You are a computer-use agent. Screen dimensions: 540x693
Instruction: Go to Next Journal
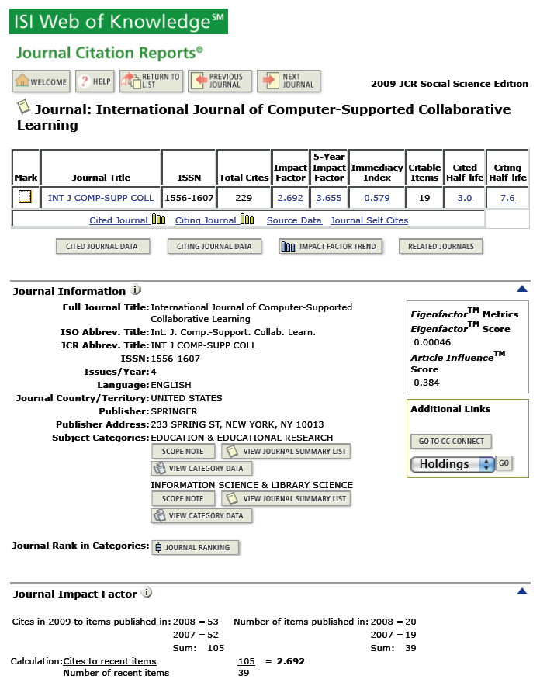[x=289, y=81]
